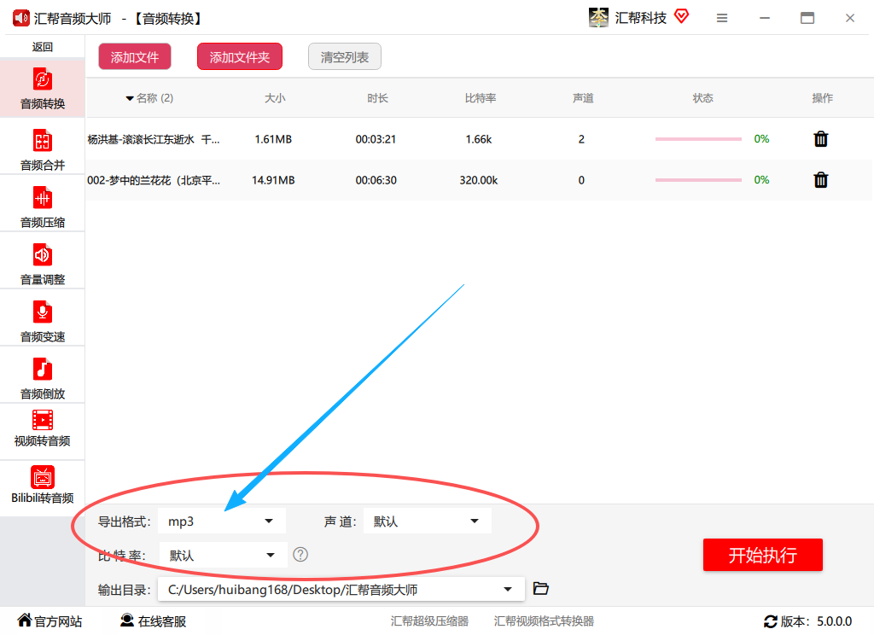Open the 声道 默认 dropdown
Image resolution: width=874 pixels, height=635 pixels.
[x=428, y=521]
